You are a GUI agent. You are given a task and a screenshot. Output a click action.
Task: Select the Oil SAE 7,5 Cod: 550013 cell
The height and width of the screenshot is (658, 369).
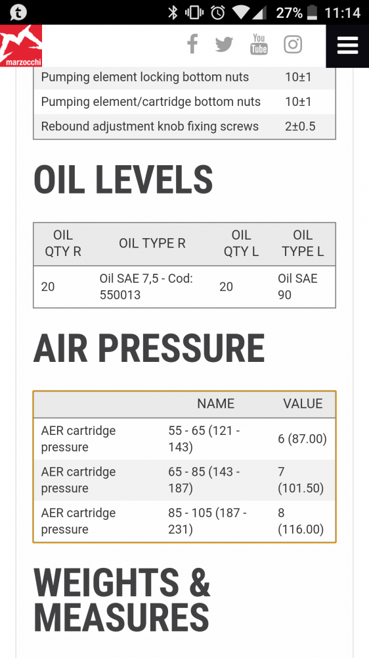coord(146,287)
